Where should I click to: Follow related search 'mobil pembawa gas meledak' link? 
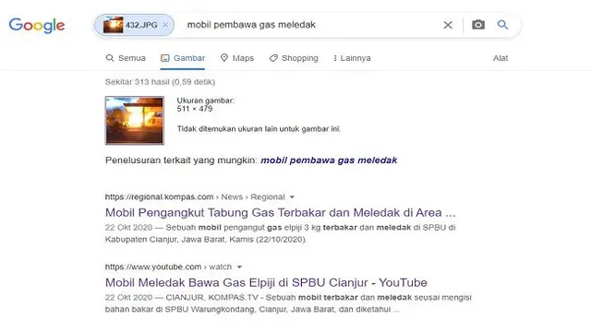pos(329,160)
